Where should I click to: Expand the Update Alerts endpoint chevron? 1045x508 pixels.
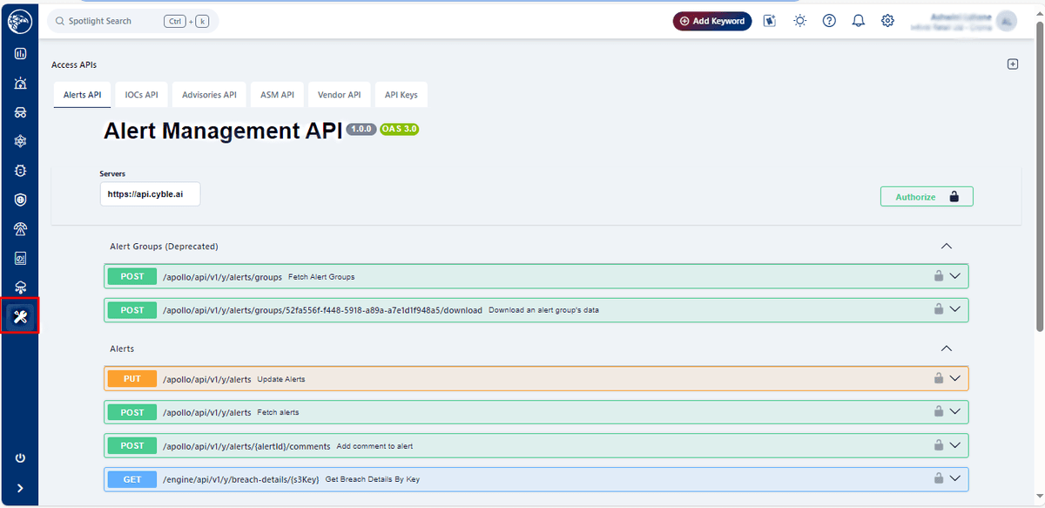955,378
